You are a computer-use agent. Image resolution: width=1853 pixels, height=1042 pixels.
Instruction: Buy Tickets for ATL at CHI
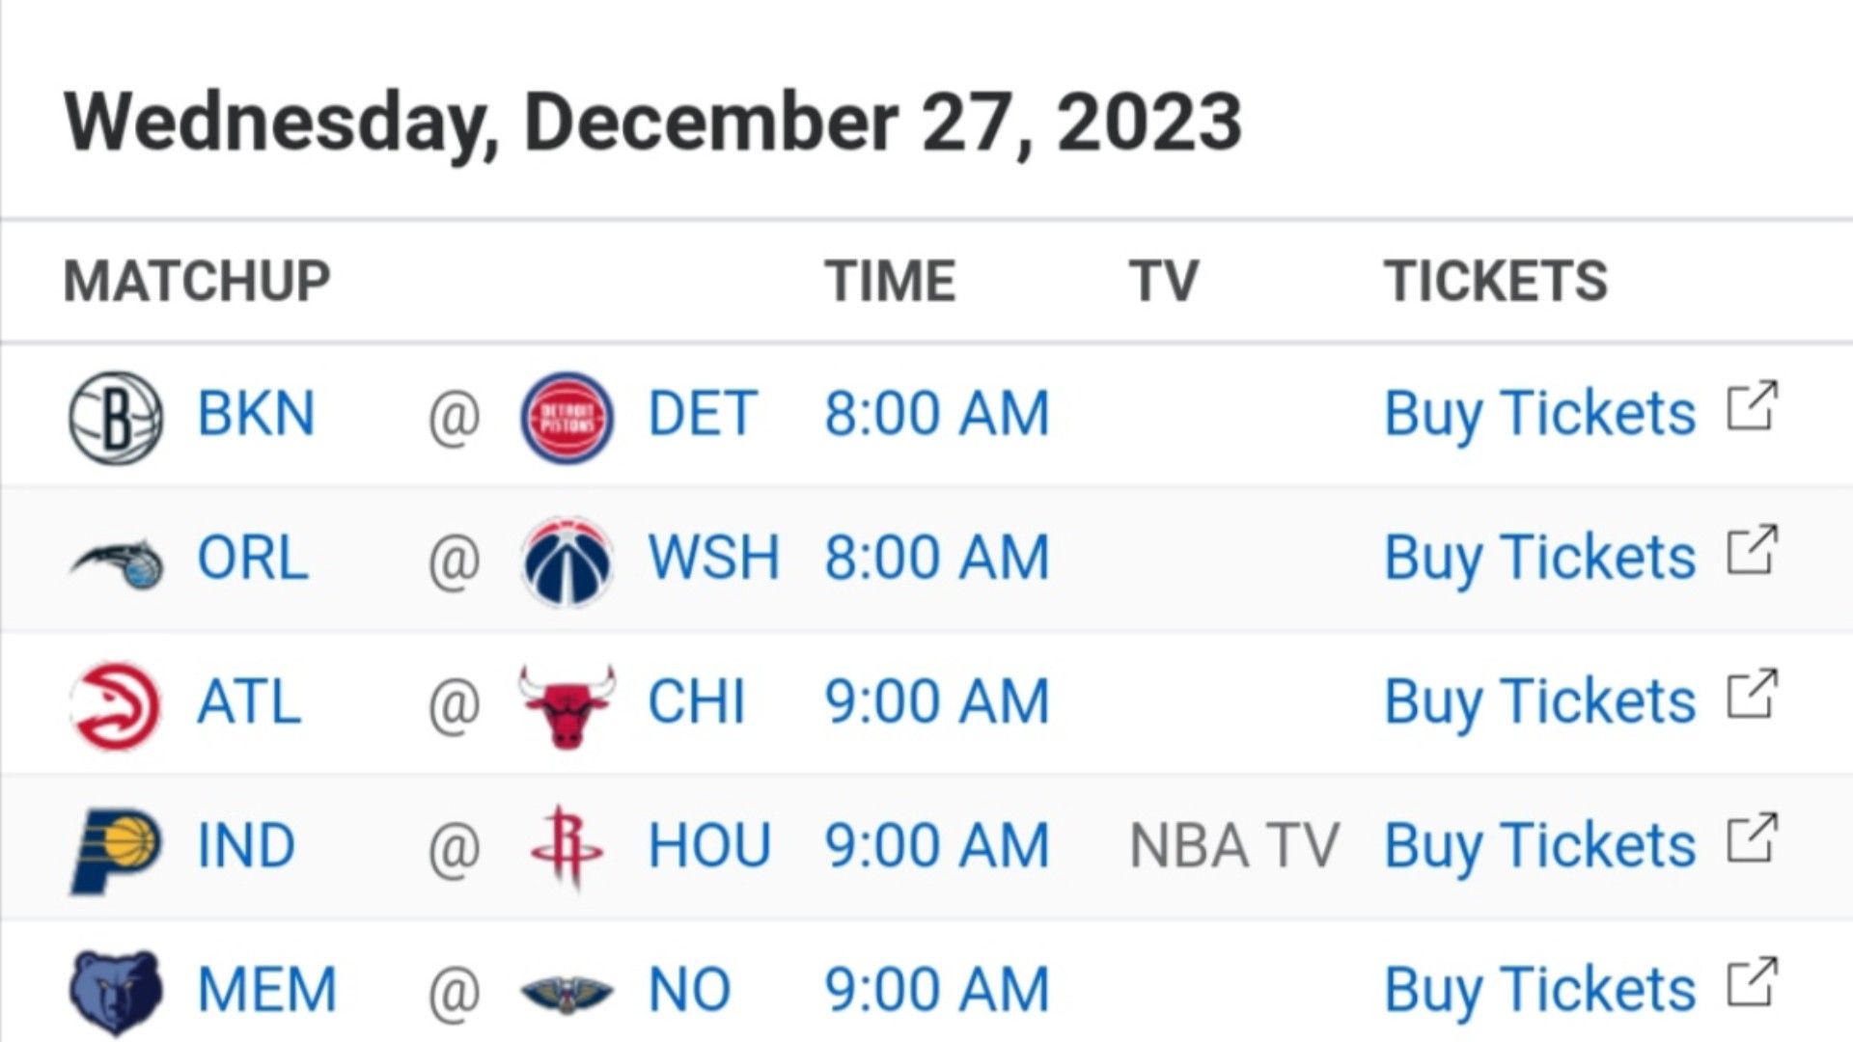pos(1539,703)
